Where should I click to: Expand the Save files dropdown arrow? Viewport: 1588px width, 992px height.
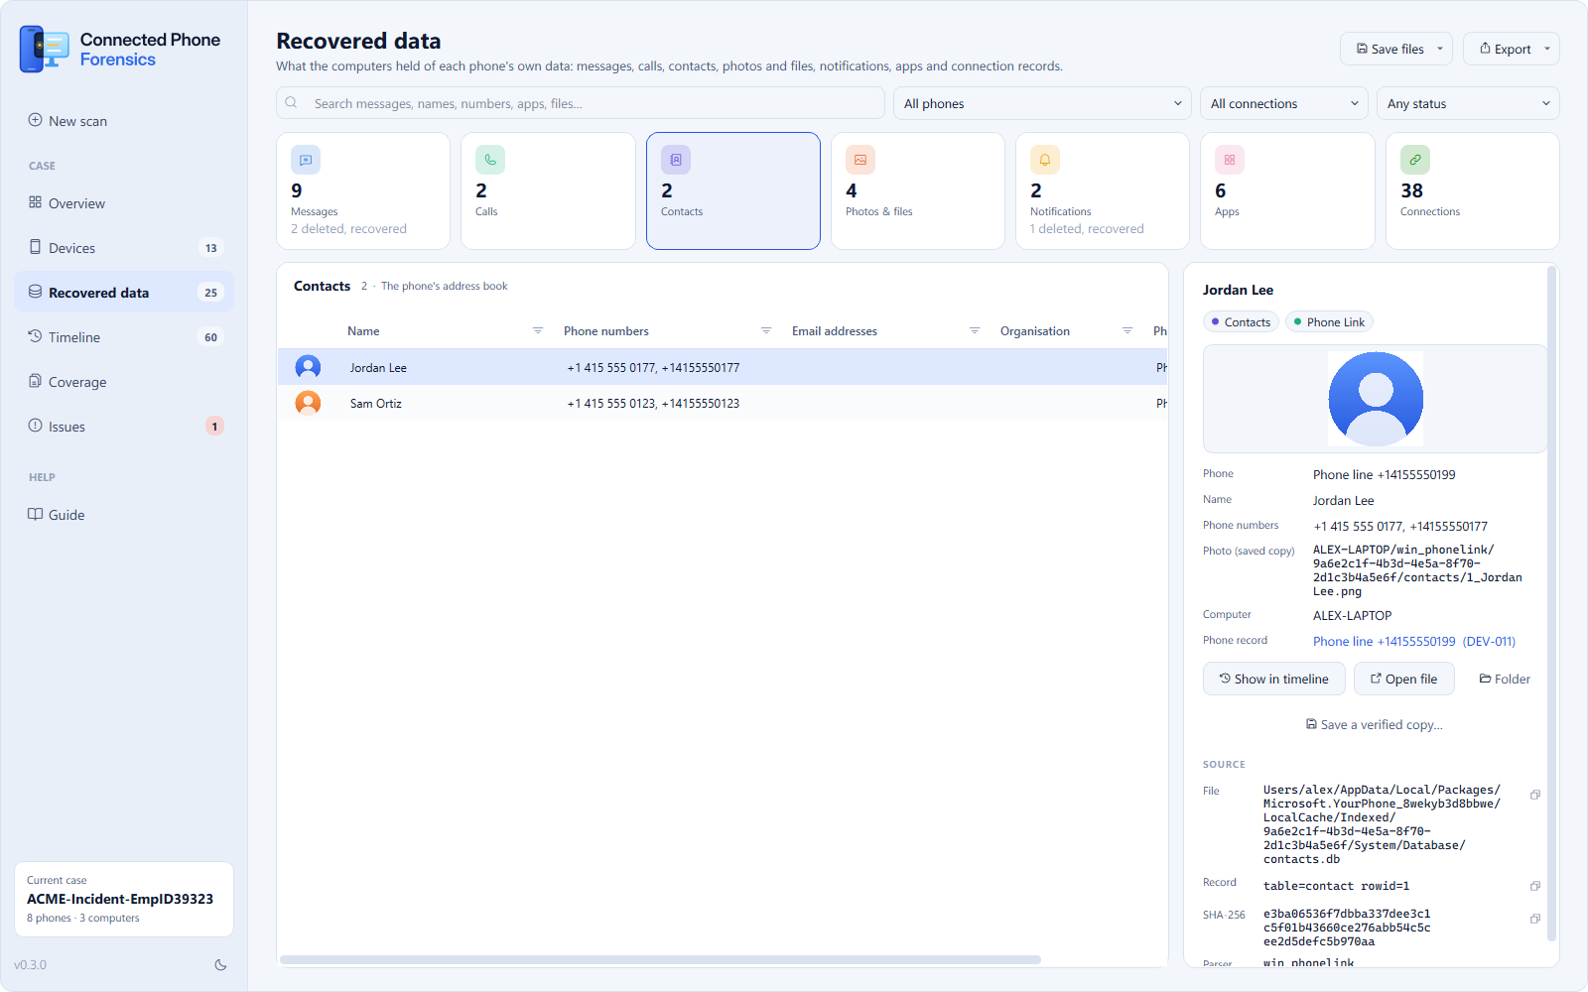[1440, 49]
